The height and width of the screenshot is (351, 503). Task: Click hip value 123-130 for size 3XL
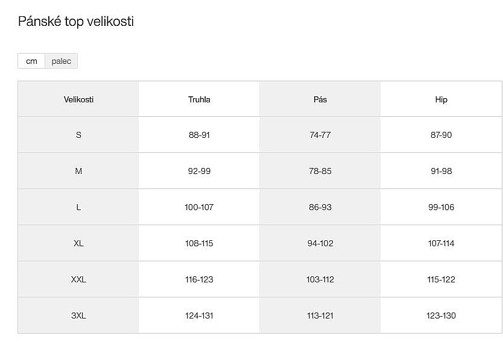point(441,315)
